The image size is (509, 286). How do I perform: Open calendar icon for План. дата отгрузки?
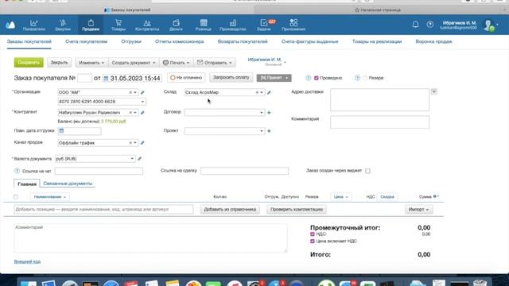(61, 130)
